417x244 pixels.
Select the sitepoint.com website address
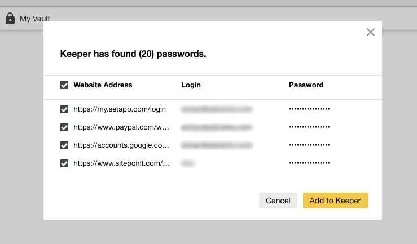(121, 163)
